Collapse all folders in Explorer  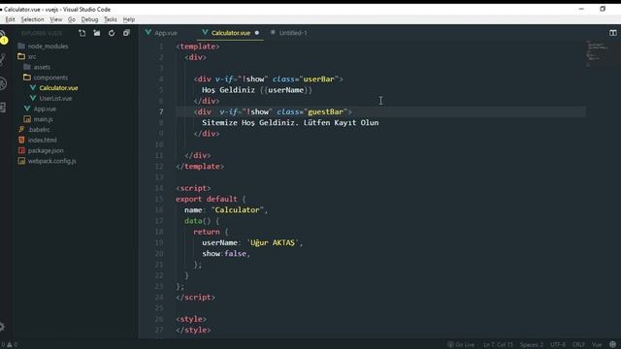click(x=126, y=33)
